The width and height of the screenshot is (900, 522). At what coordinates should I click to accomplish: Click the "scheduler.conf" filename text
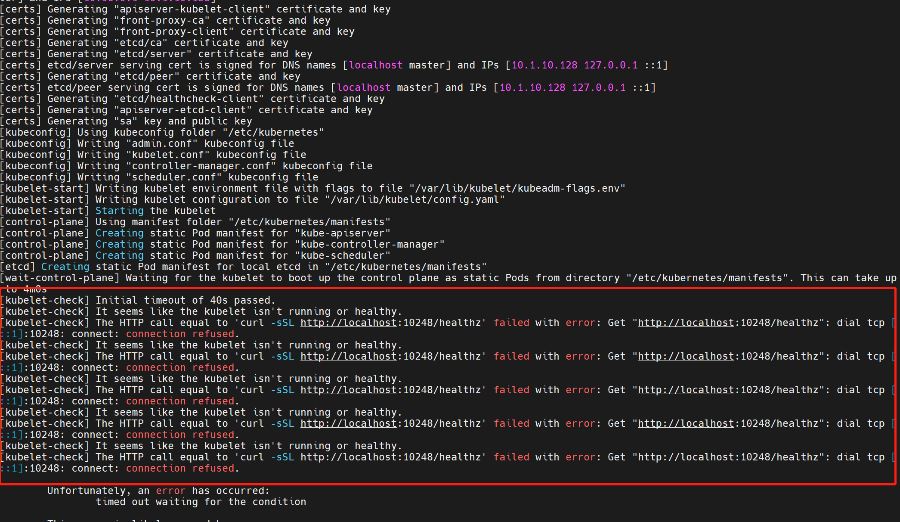click(174, 177)
